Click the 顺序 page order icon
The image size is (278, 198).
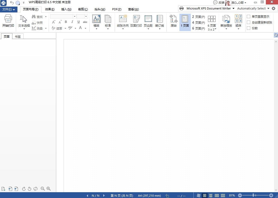click(238, 19)
